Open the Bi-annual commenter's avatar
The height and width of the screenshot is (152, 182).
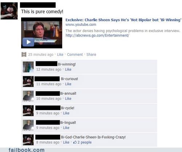tap(28, 96)
